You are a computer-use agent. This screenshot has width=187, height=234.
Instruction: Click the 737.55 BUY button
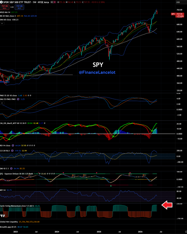[x=19, y=7]
